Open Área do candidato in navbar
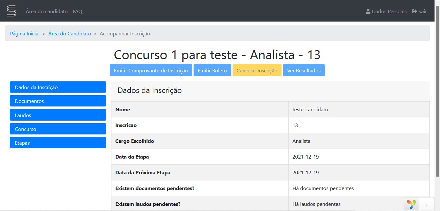This screenshot has height=211, width=440. [47, 12]
